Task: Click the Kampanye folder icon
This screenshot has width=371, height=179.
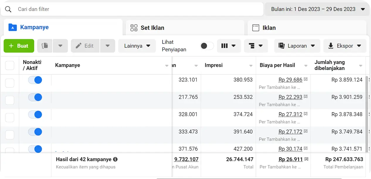Action: 13,28
